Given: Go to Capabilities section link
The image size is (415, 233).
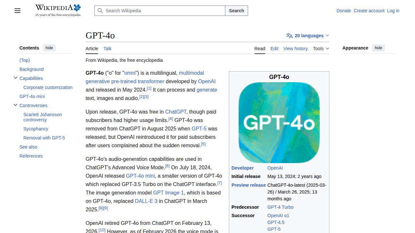Looking at the screenshot, I should 31,78.
